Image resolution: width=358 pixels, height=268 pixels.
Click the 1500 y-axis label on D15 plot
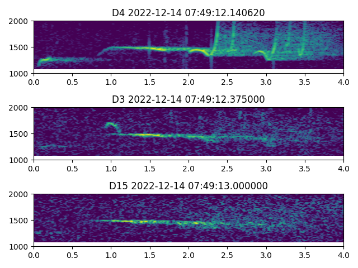(20, 221)
